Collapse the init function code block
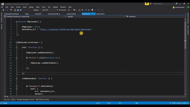This screenshot has width=190, height=107. click(17, 48)
